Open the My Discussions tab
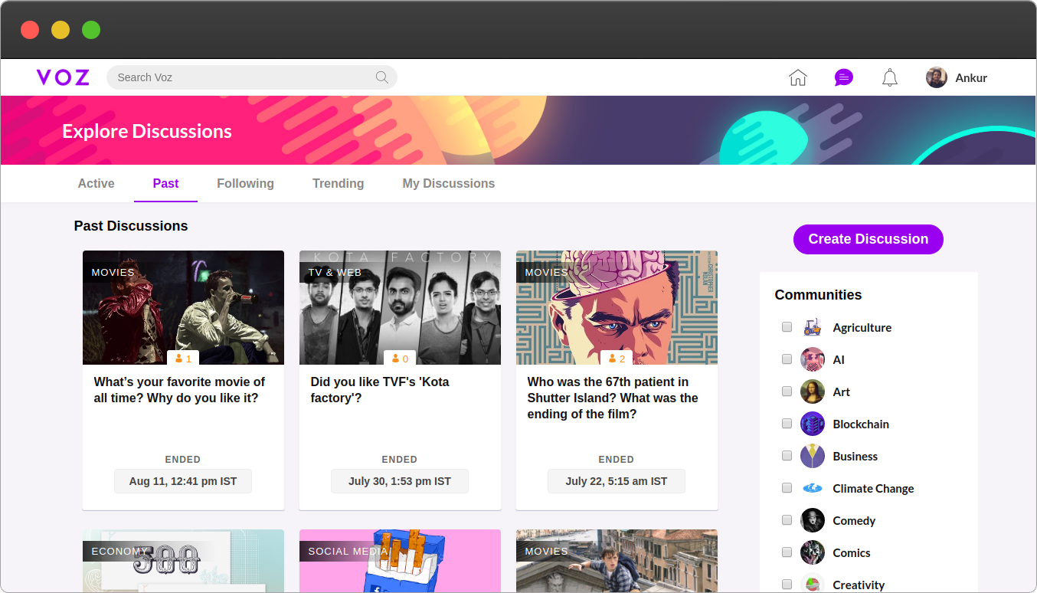This screenshot has width=1037, height=593. 449,183
